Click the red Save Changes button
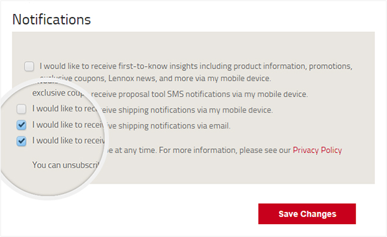 [307, 214]
